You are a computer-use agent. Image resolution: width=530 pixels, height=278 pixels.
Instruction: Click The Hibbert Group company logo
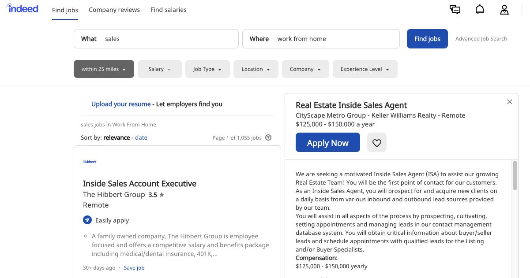click(90, 161)
